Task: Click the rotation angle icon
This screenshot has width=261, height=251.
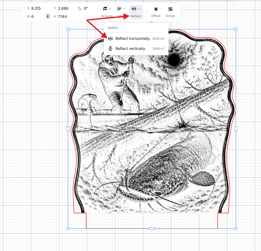Action: [80, 8]
